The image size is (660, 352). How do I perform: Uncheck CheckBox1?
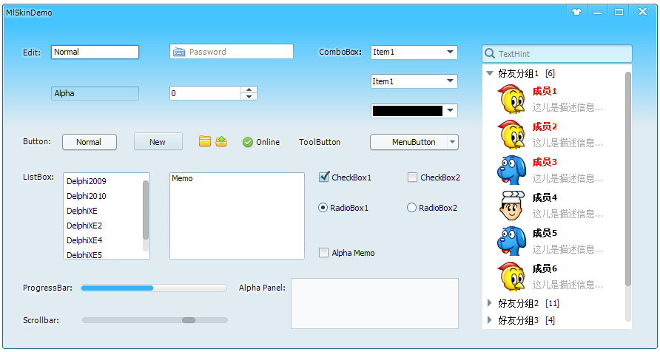pyautogui.click(x=323, y=177)
